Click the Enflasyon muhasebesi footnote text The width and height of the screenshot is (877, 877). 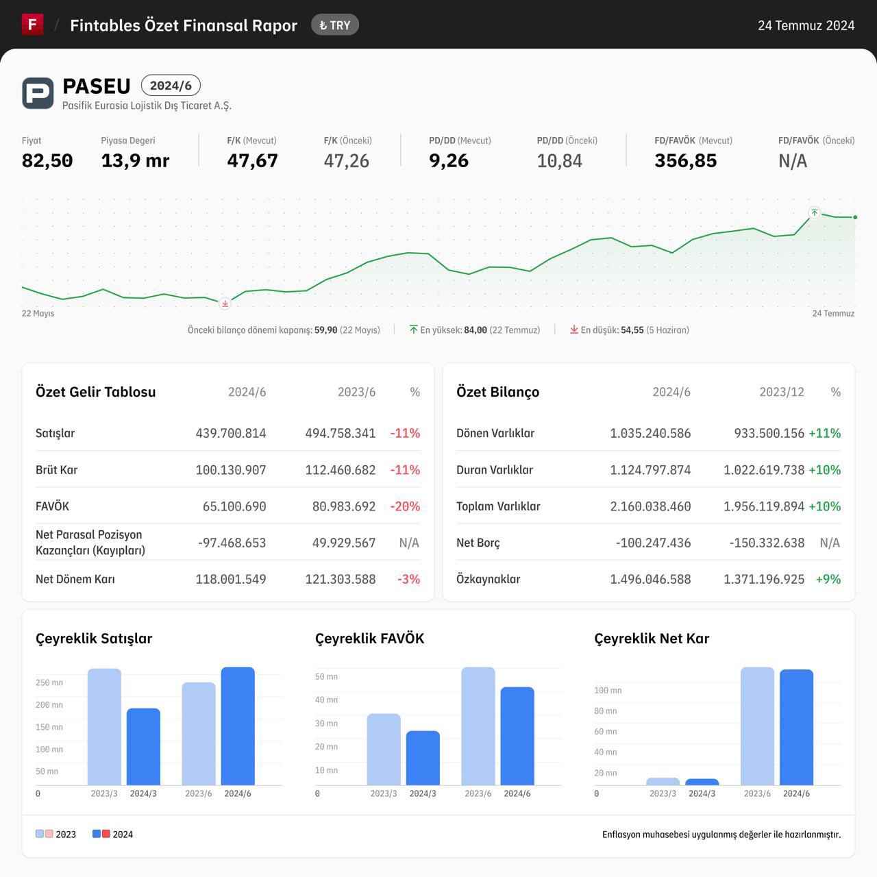point(721,835)
